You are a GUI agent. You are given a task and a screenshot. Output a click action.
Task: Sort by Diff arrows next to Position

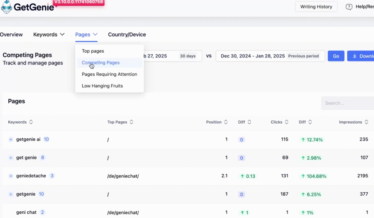pos(249,122)
